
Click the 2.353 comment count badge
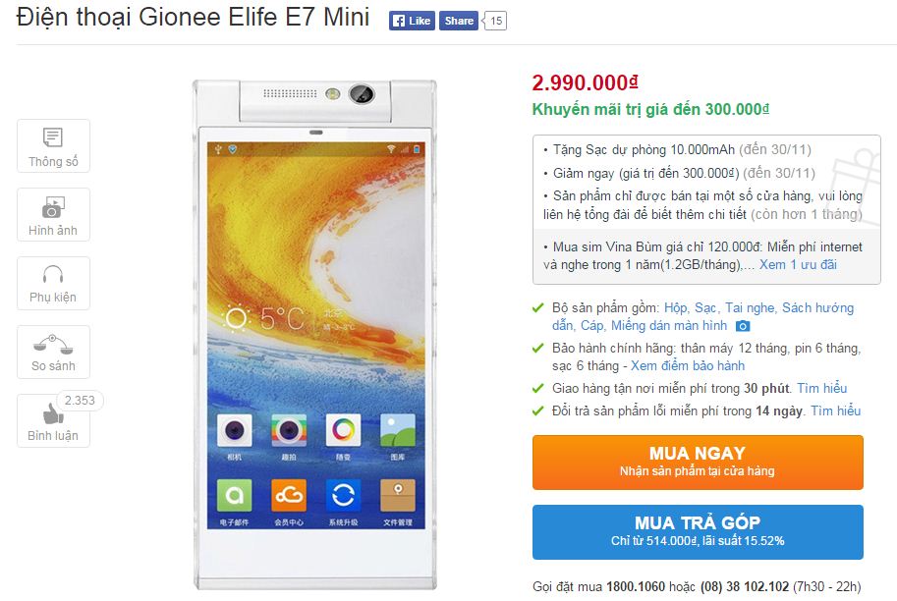click(81, 401)
